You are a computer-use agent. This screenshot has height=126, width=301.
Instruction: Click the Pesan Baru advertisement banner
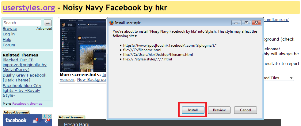[x=169, y=123]
